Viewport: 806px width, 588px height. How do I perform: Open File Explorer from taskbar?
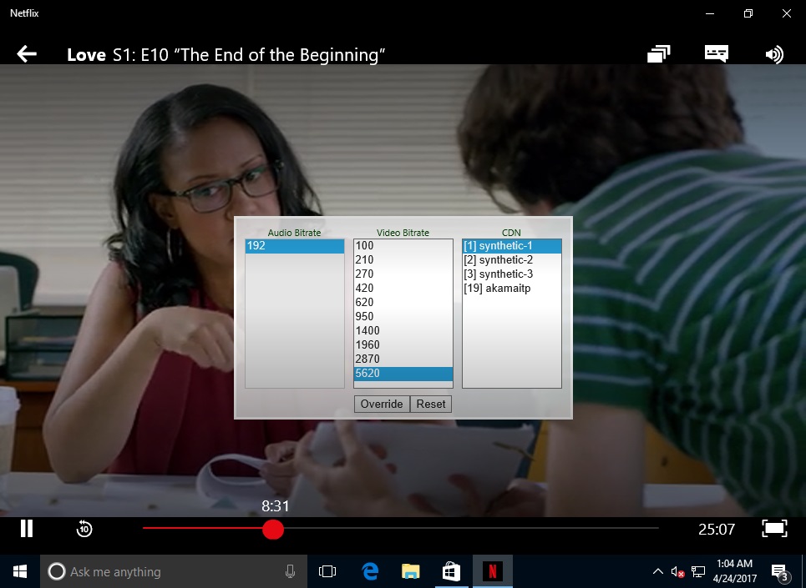pyautogui.click(x=411, y=571)
